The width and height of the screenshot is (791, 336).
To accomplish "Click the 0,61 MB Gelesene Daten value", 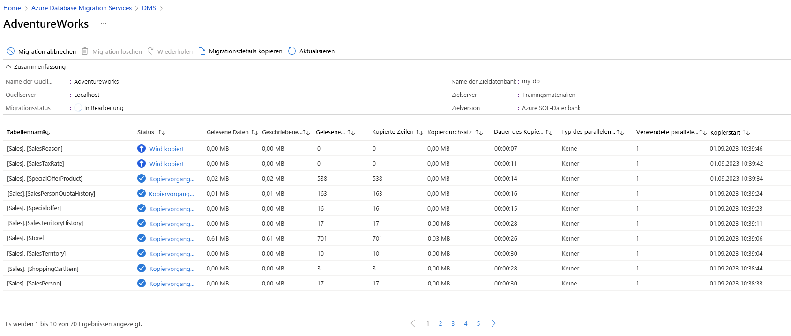I will coord(218,239).
